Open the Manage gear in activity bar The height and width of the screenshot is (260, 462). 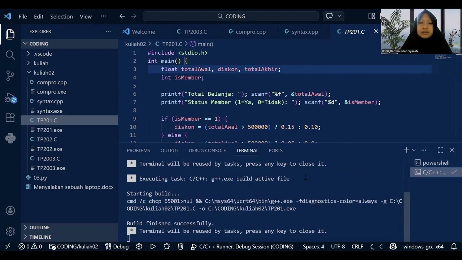(10, 231)
